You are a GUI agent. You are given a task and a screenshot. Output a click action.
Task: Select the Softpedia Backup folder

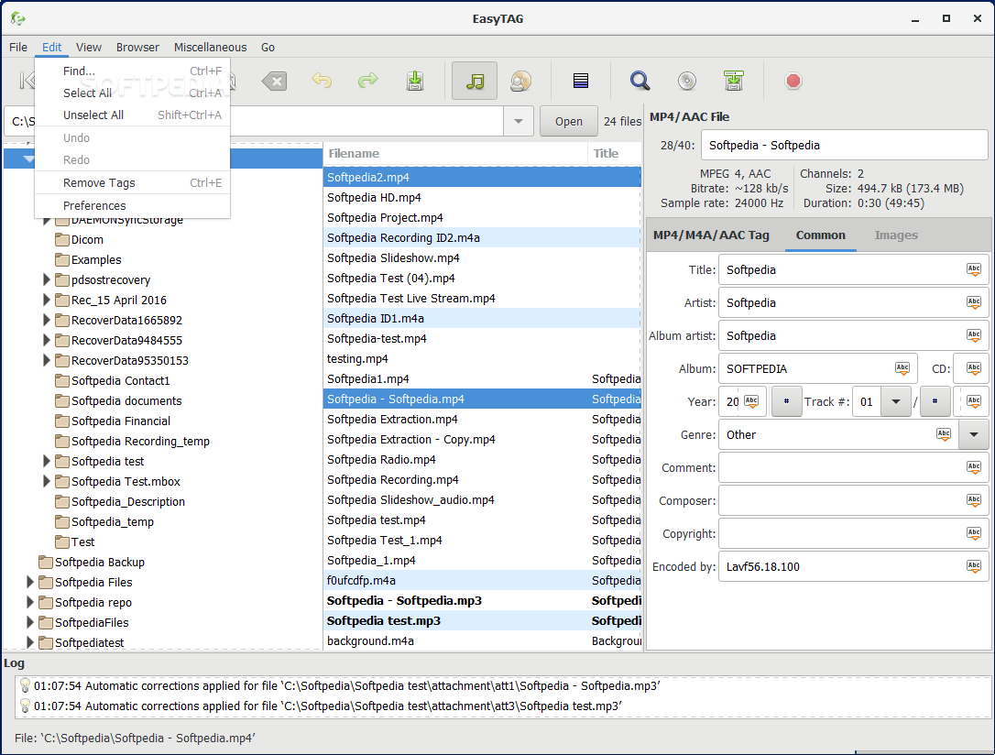tap(100, 562)
